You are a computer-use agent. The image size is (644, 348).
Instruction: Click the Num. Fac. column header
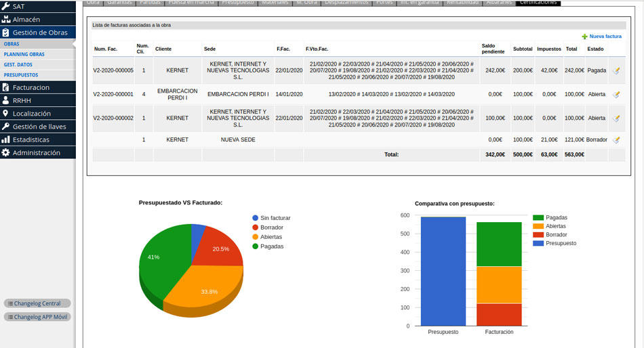point(106,49)
